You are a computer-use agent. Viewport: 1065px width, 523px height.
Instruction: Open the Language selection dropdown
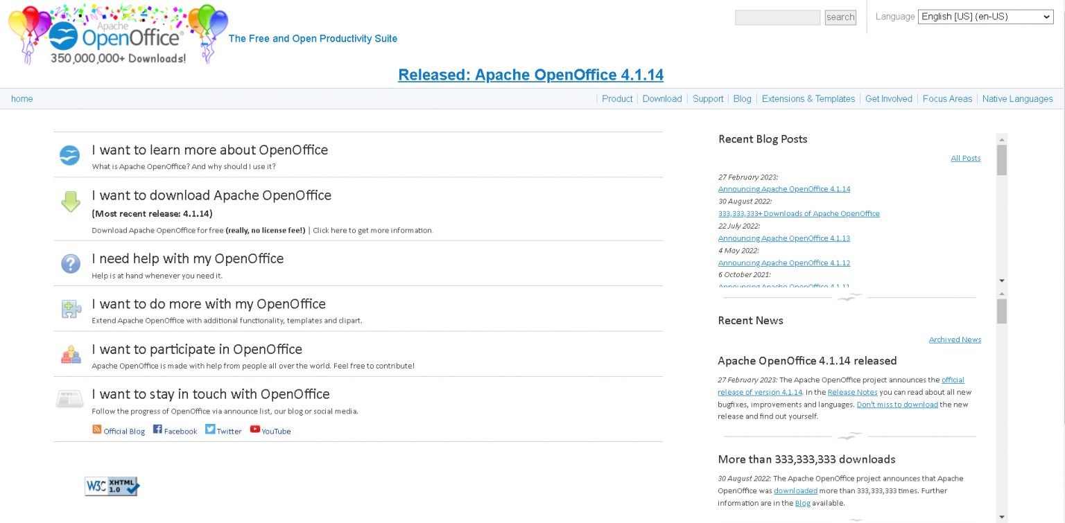point(985,16)
